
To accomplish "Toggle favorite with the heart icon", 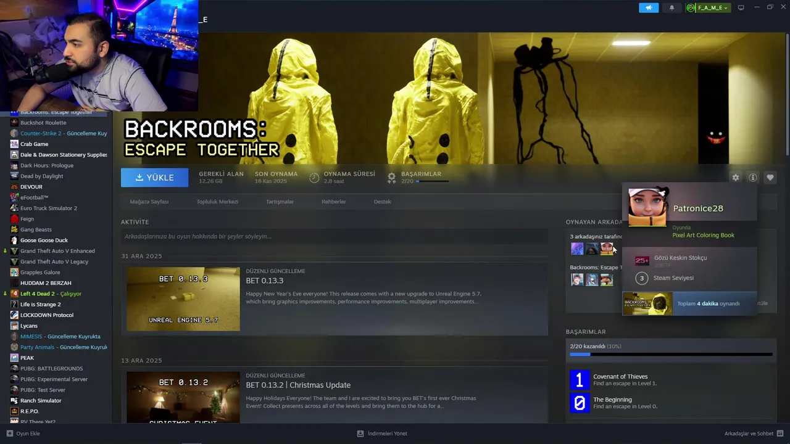I will coord(770,178).
